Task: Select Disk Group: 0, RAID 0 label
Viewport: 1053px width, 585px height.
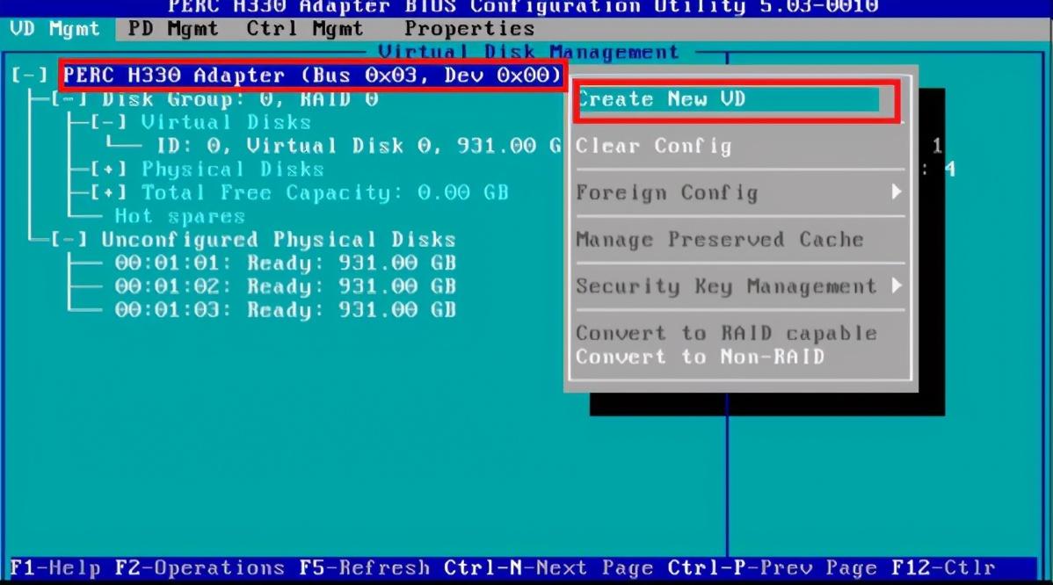Action: click(240, 99)
